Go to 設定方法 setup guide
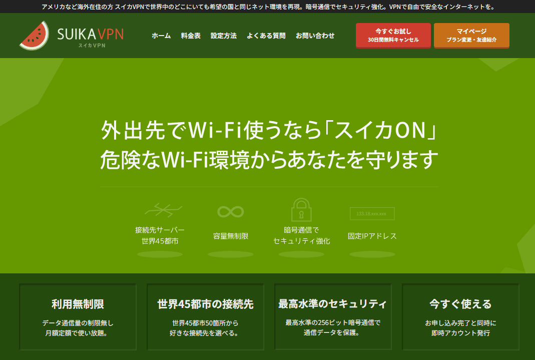The height and width of the screenshot is (360, 535). point(224,36)
